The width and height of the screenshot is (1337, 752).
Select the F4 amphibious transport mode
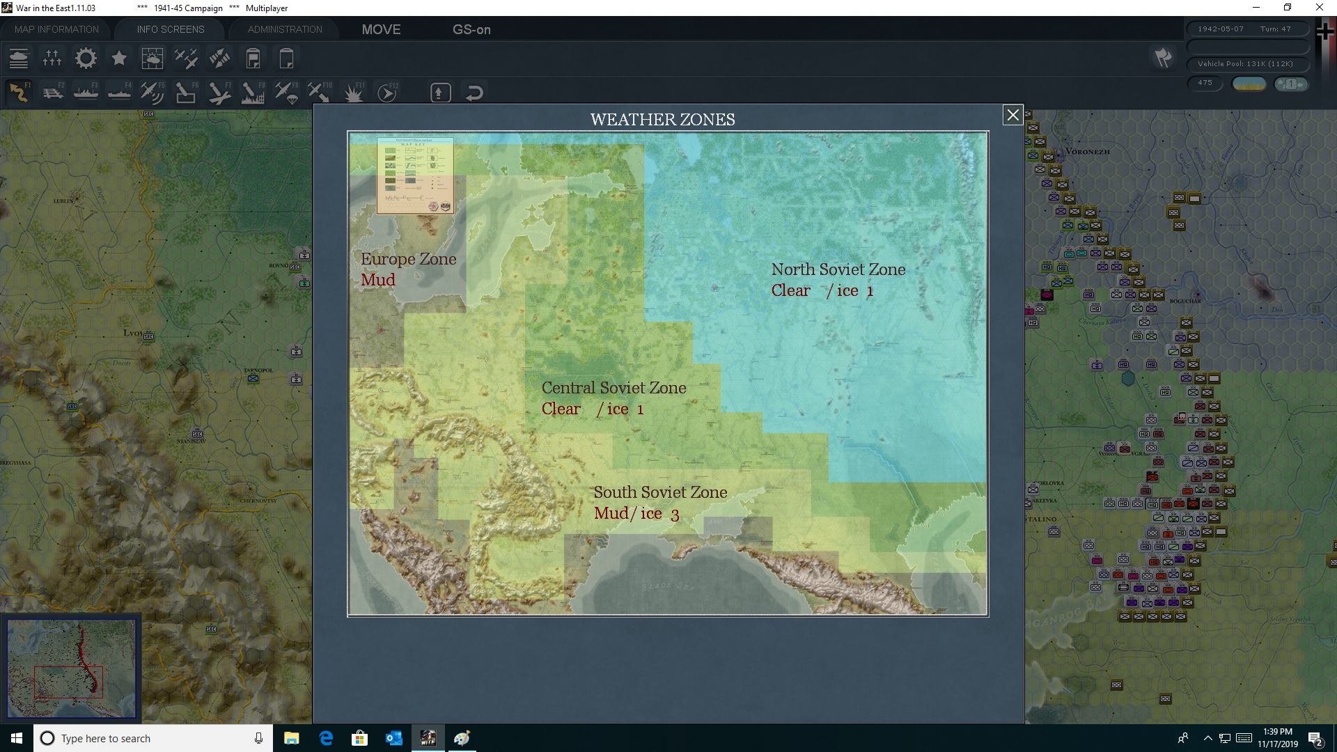(119, 92)
